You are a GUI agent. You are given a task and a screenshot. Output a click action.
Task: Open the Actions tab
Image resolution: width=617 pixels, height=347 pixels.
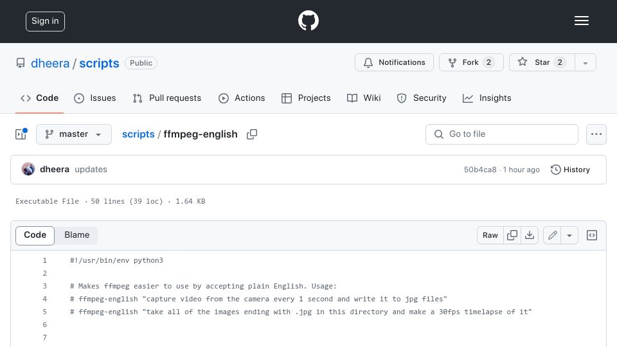point(242,98)
